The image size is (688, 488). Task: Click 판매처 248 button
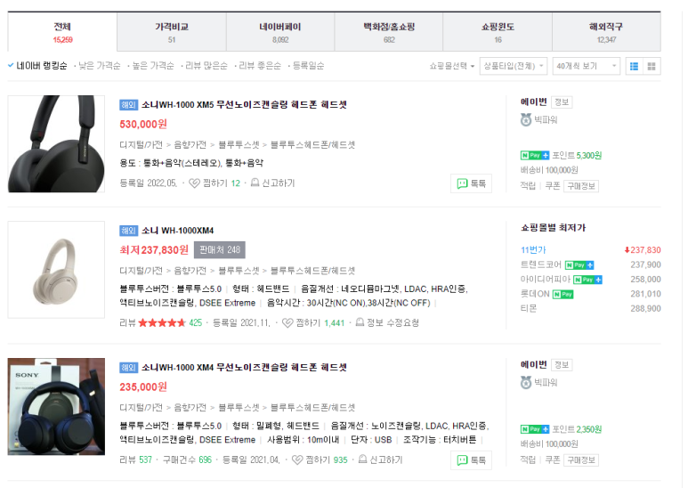tap(220, 250)
